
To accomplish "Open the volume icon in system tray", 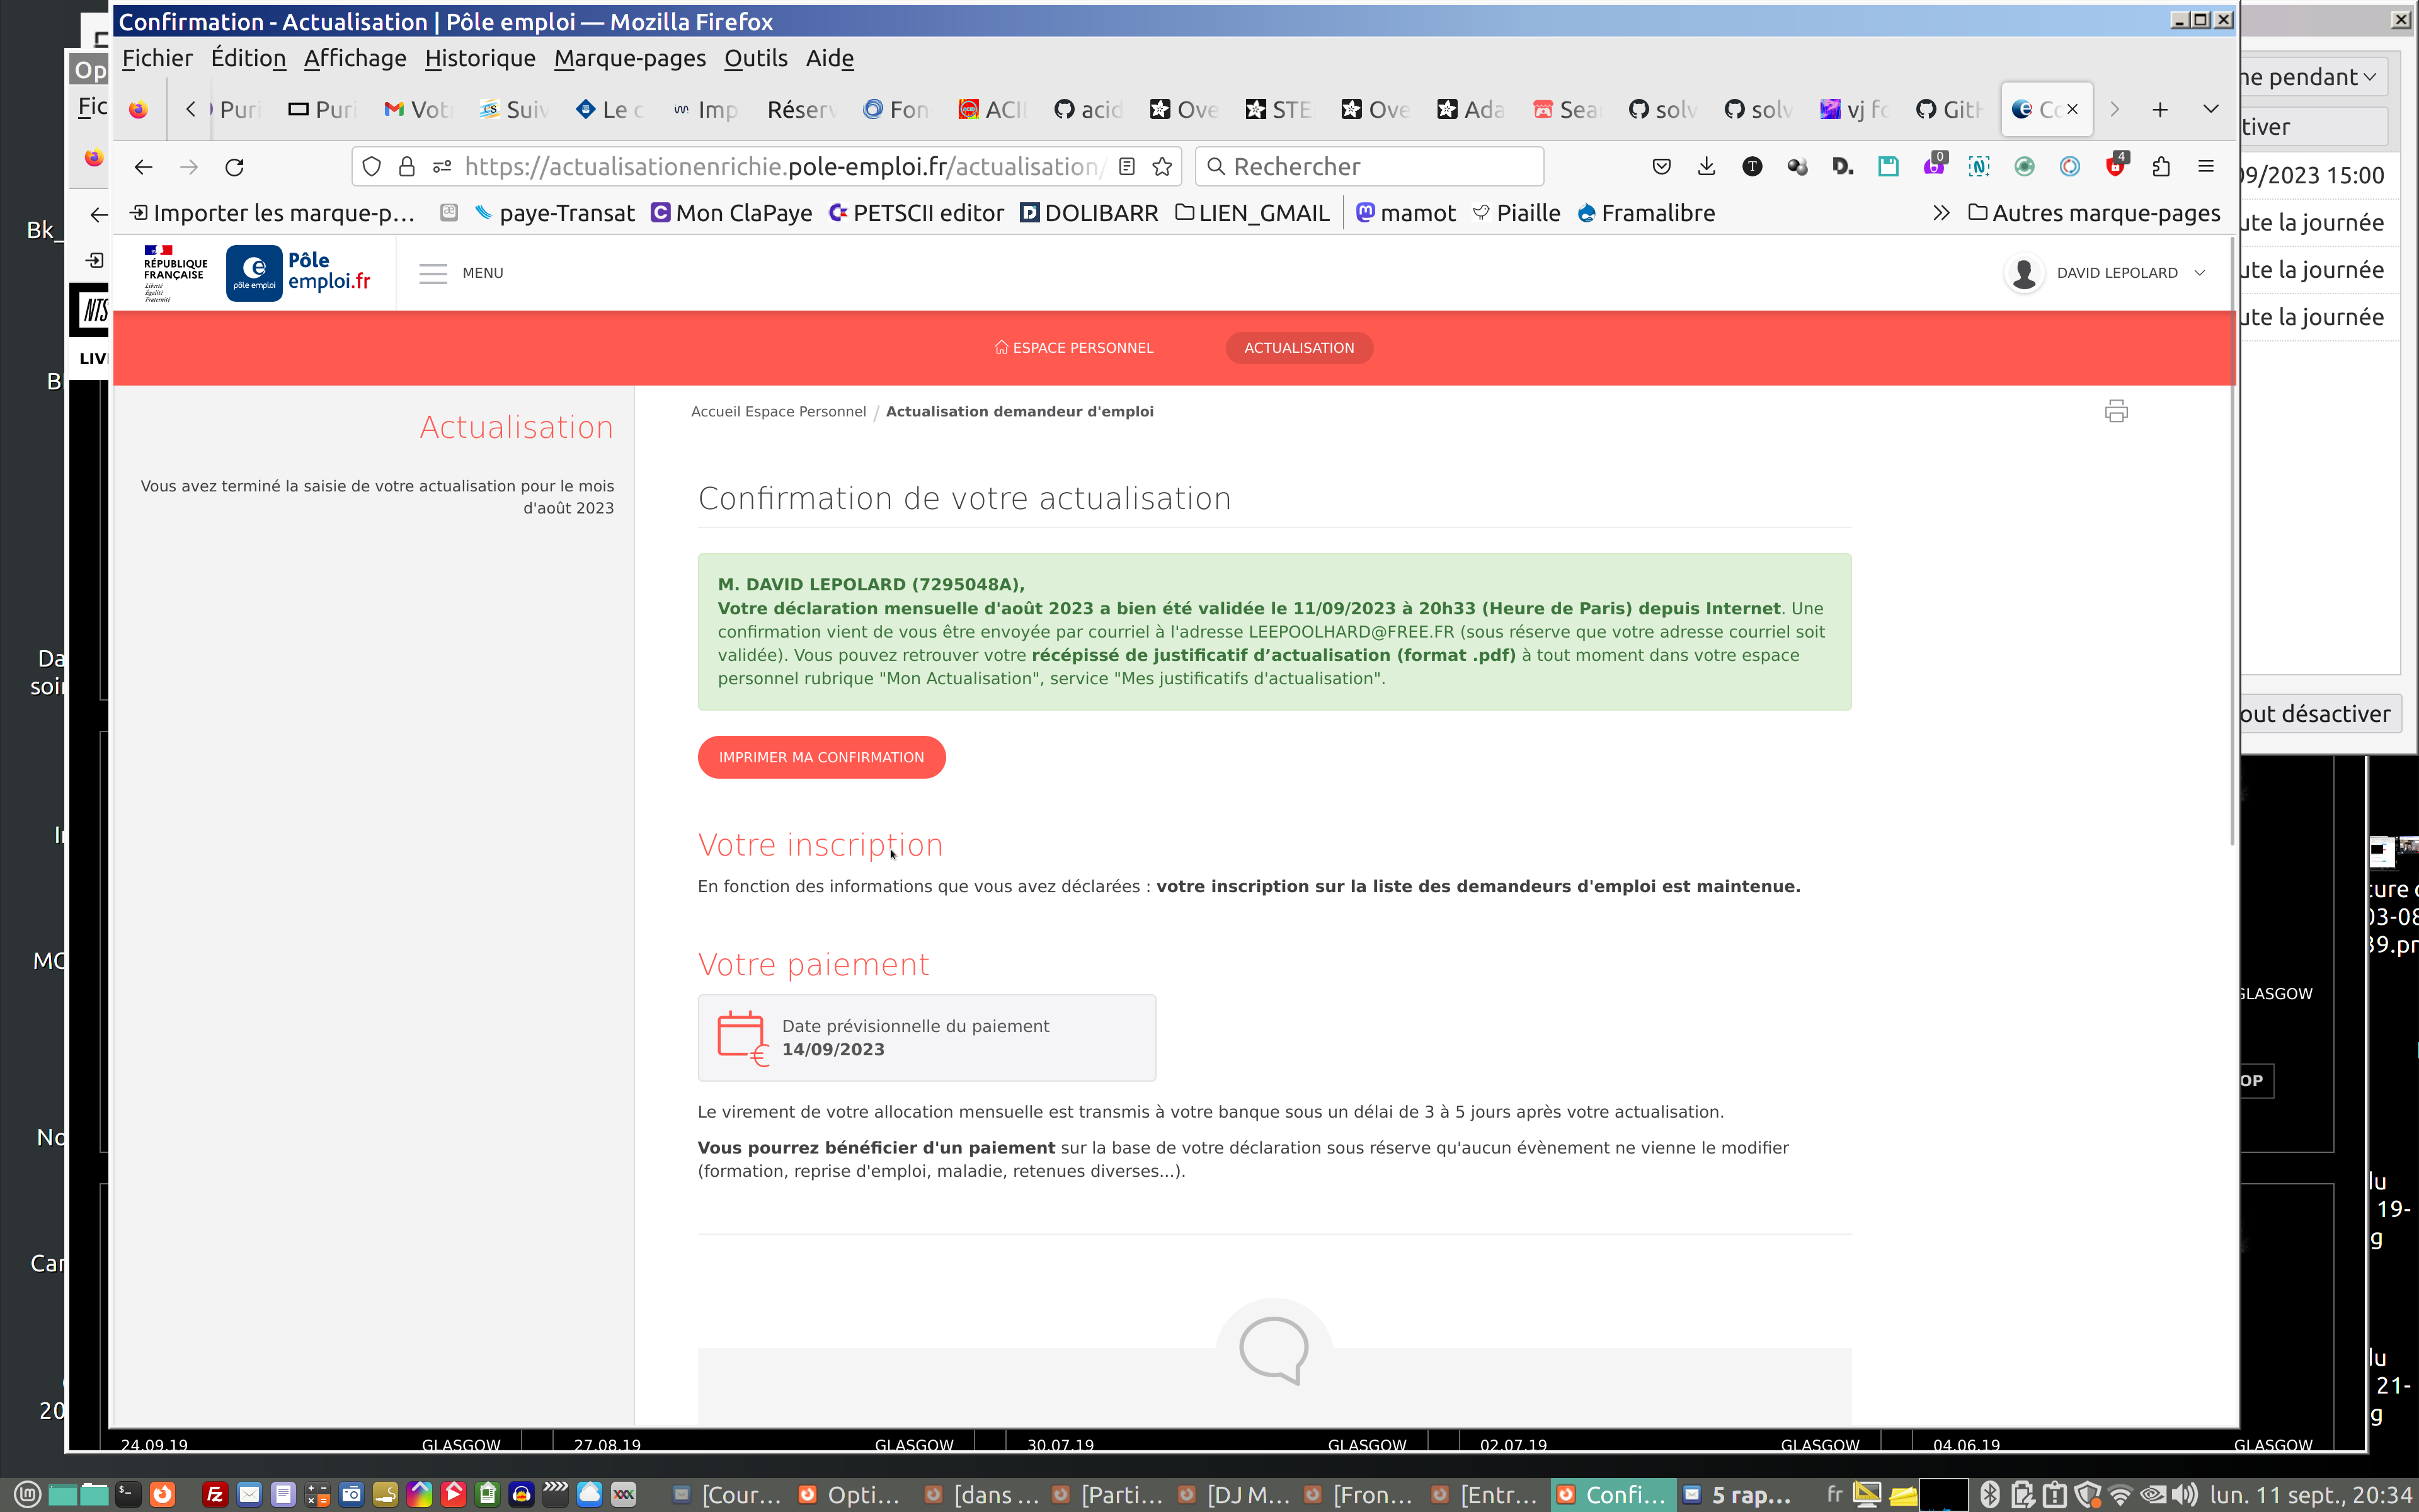I will coord(2184,1494).
